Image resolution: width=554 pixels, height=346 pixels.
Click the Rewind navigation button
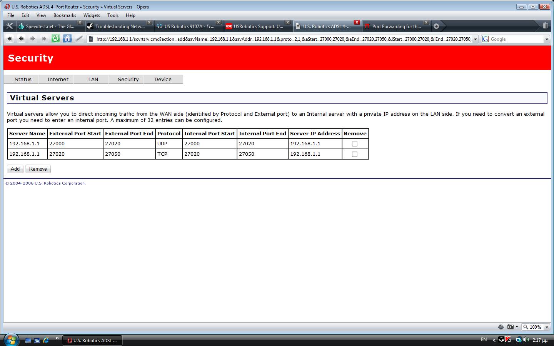tap(10, 39)
